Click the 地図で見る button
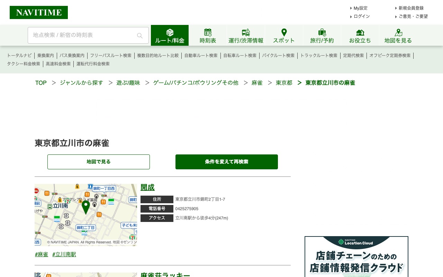The height and width of the screenshot is (277, 443). [x=98, y=162]
